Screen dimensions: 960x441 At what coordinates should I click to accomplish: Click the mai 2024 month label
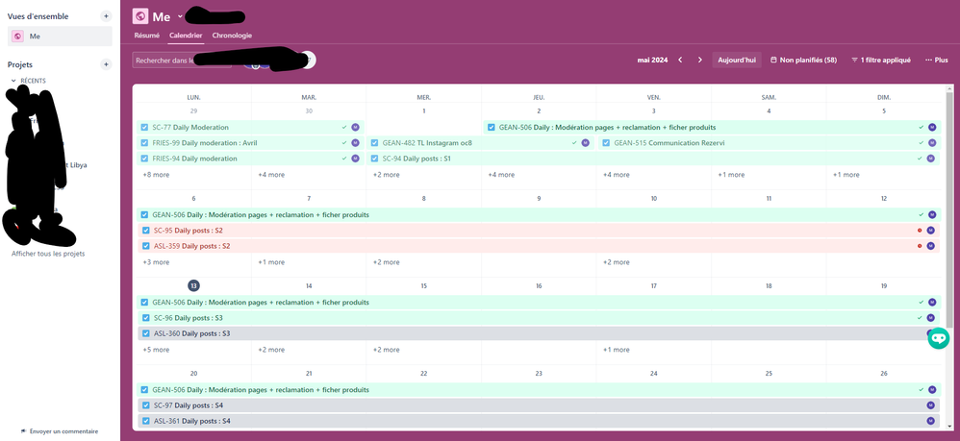[x=652, y=60]
